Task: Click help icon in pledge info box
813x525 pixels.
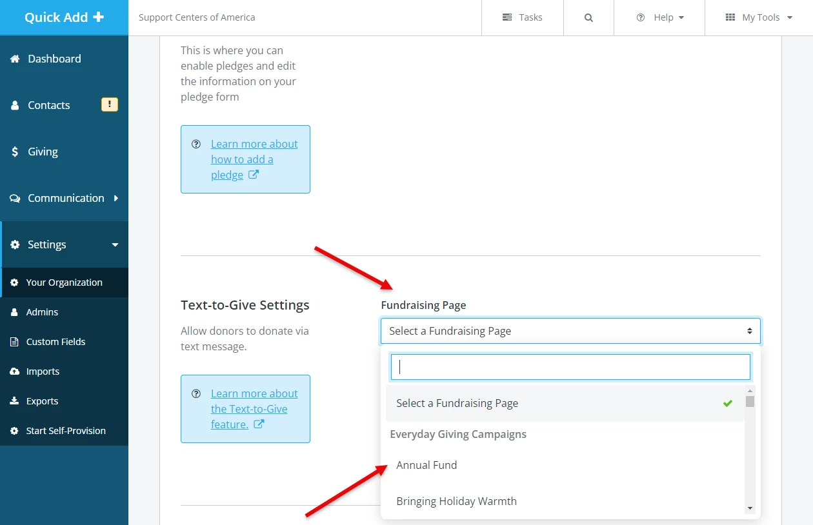Action: 196,144
